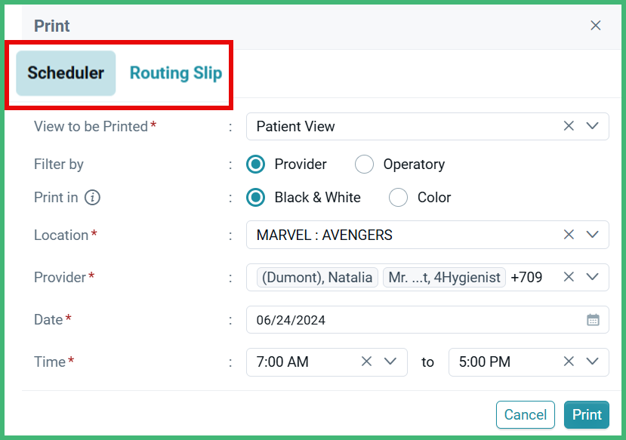Select the Operatory filter radio button
This screenshot has width=626, height=440.
pos(364,164)
